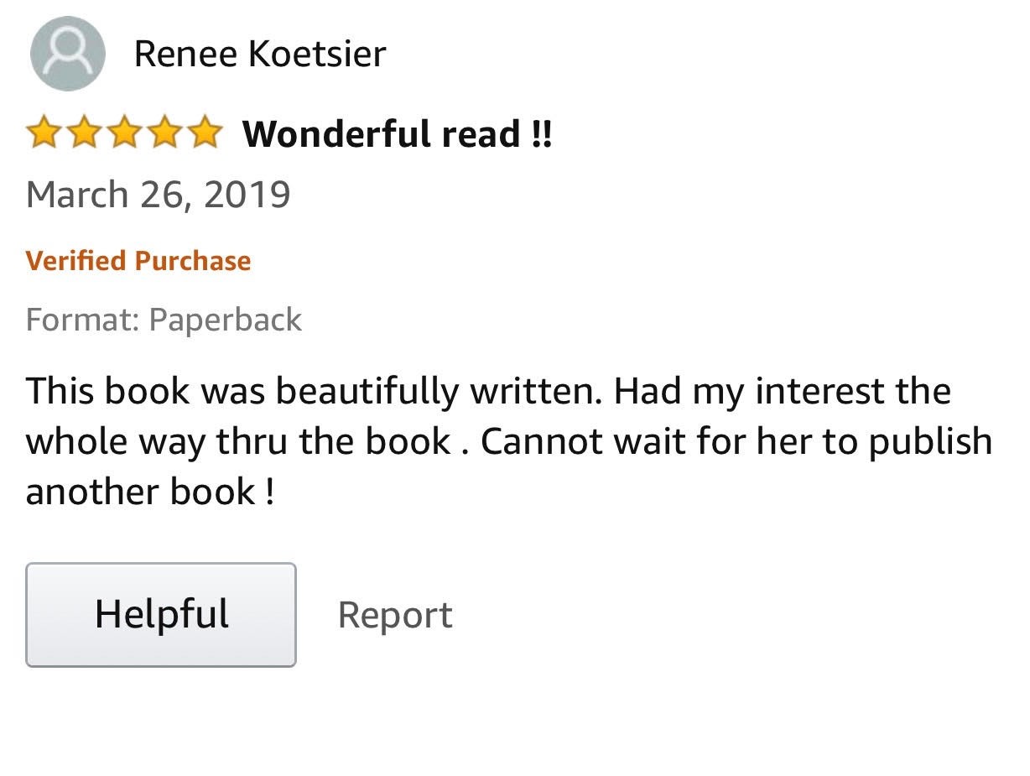Screen dimensions: 1030x776
Task: Click the fourth star in the rating
Action: pyautogui.click(x=164, y=133)
